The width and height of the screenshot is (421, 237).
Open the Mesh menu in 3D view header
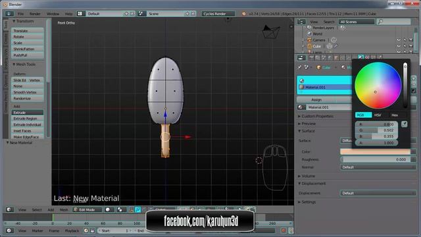pyautogui.click(x=64, y=210)
